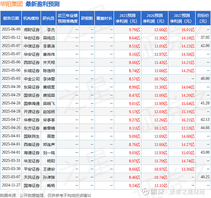The image size is (211, 198).
Task: Click analyst name 齐天翔
Action: coord(49,63)
